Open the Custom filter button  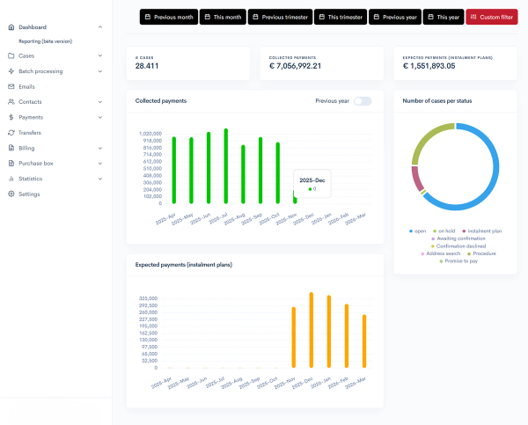click(x=492, y=17)
